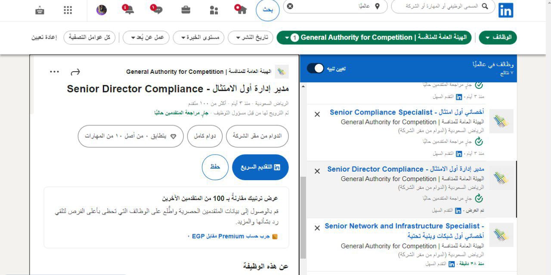Image resolution: width=551 pixels, height=275 pixels.
Task: Clear the location field with the X icon
Action: tap(290, 6)
